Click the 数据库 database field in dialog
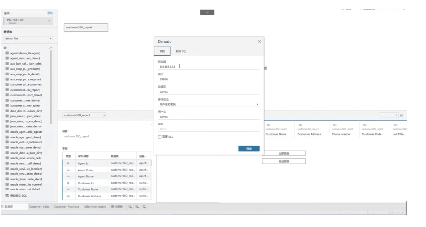Image resolution: width=426 pixels, height=227 pixels. pyautogui.click(x=209, y=92)
